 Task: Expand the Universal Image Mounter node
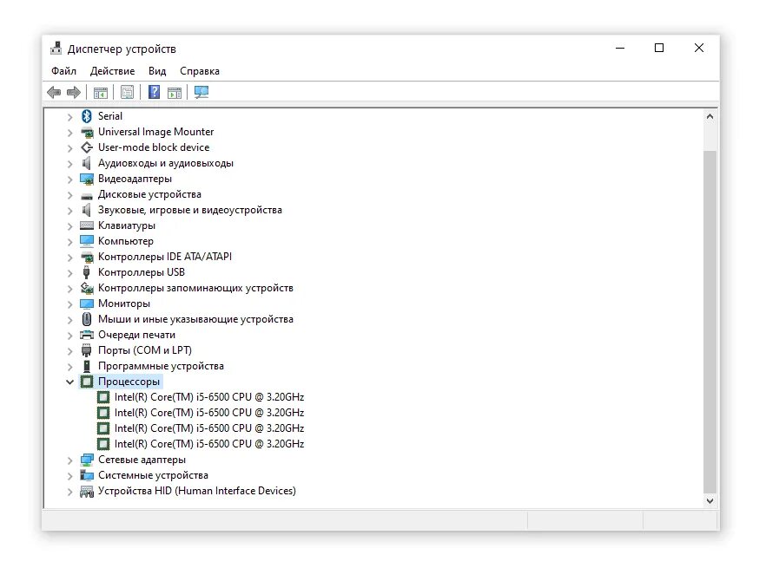click(x=69, y=132)
